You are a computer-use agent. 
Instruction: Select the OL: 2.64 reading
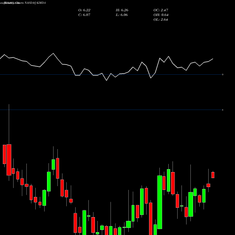[161, 20]
